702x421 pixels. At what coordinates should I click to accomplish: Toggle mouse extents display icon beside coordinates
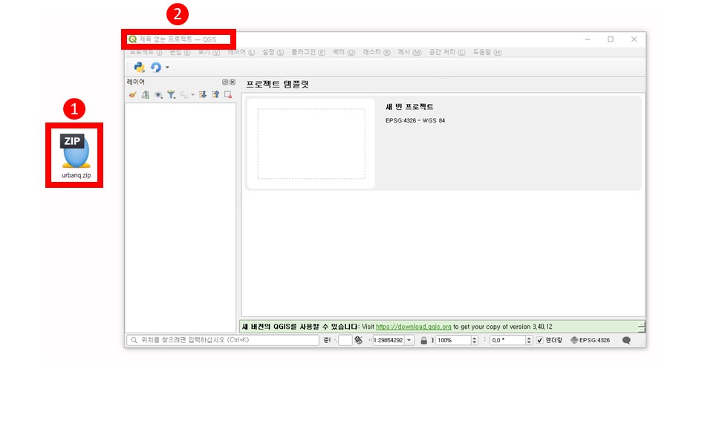click(x=358, y=340)
